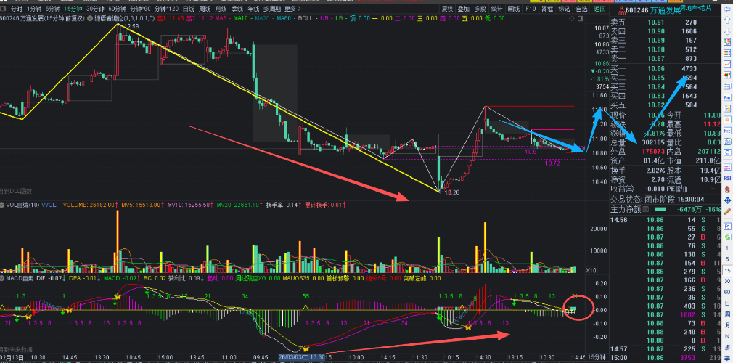
Task: Select the pencil drawing tool icon
Action: (x=727, y=212)
